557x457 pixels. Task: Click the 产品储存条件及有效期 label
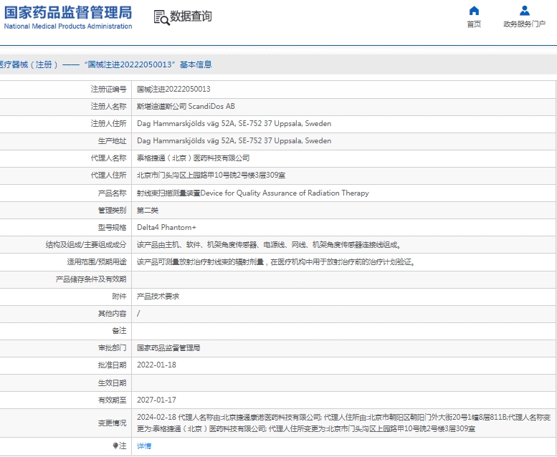pyautogui.click(x=91, y=279)
